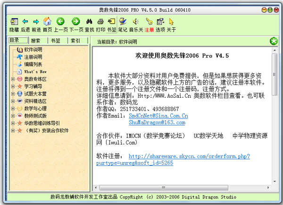Click the content pane scroll up arrow
This screenshot has height=205, width=283.
point(275,50)
